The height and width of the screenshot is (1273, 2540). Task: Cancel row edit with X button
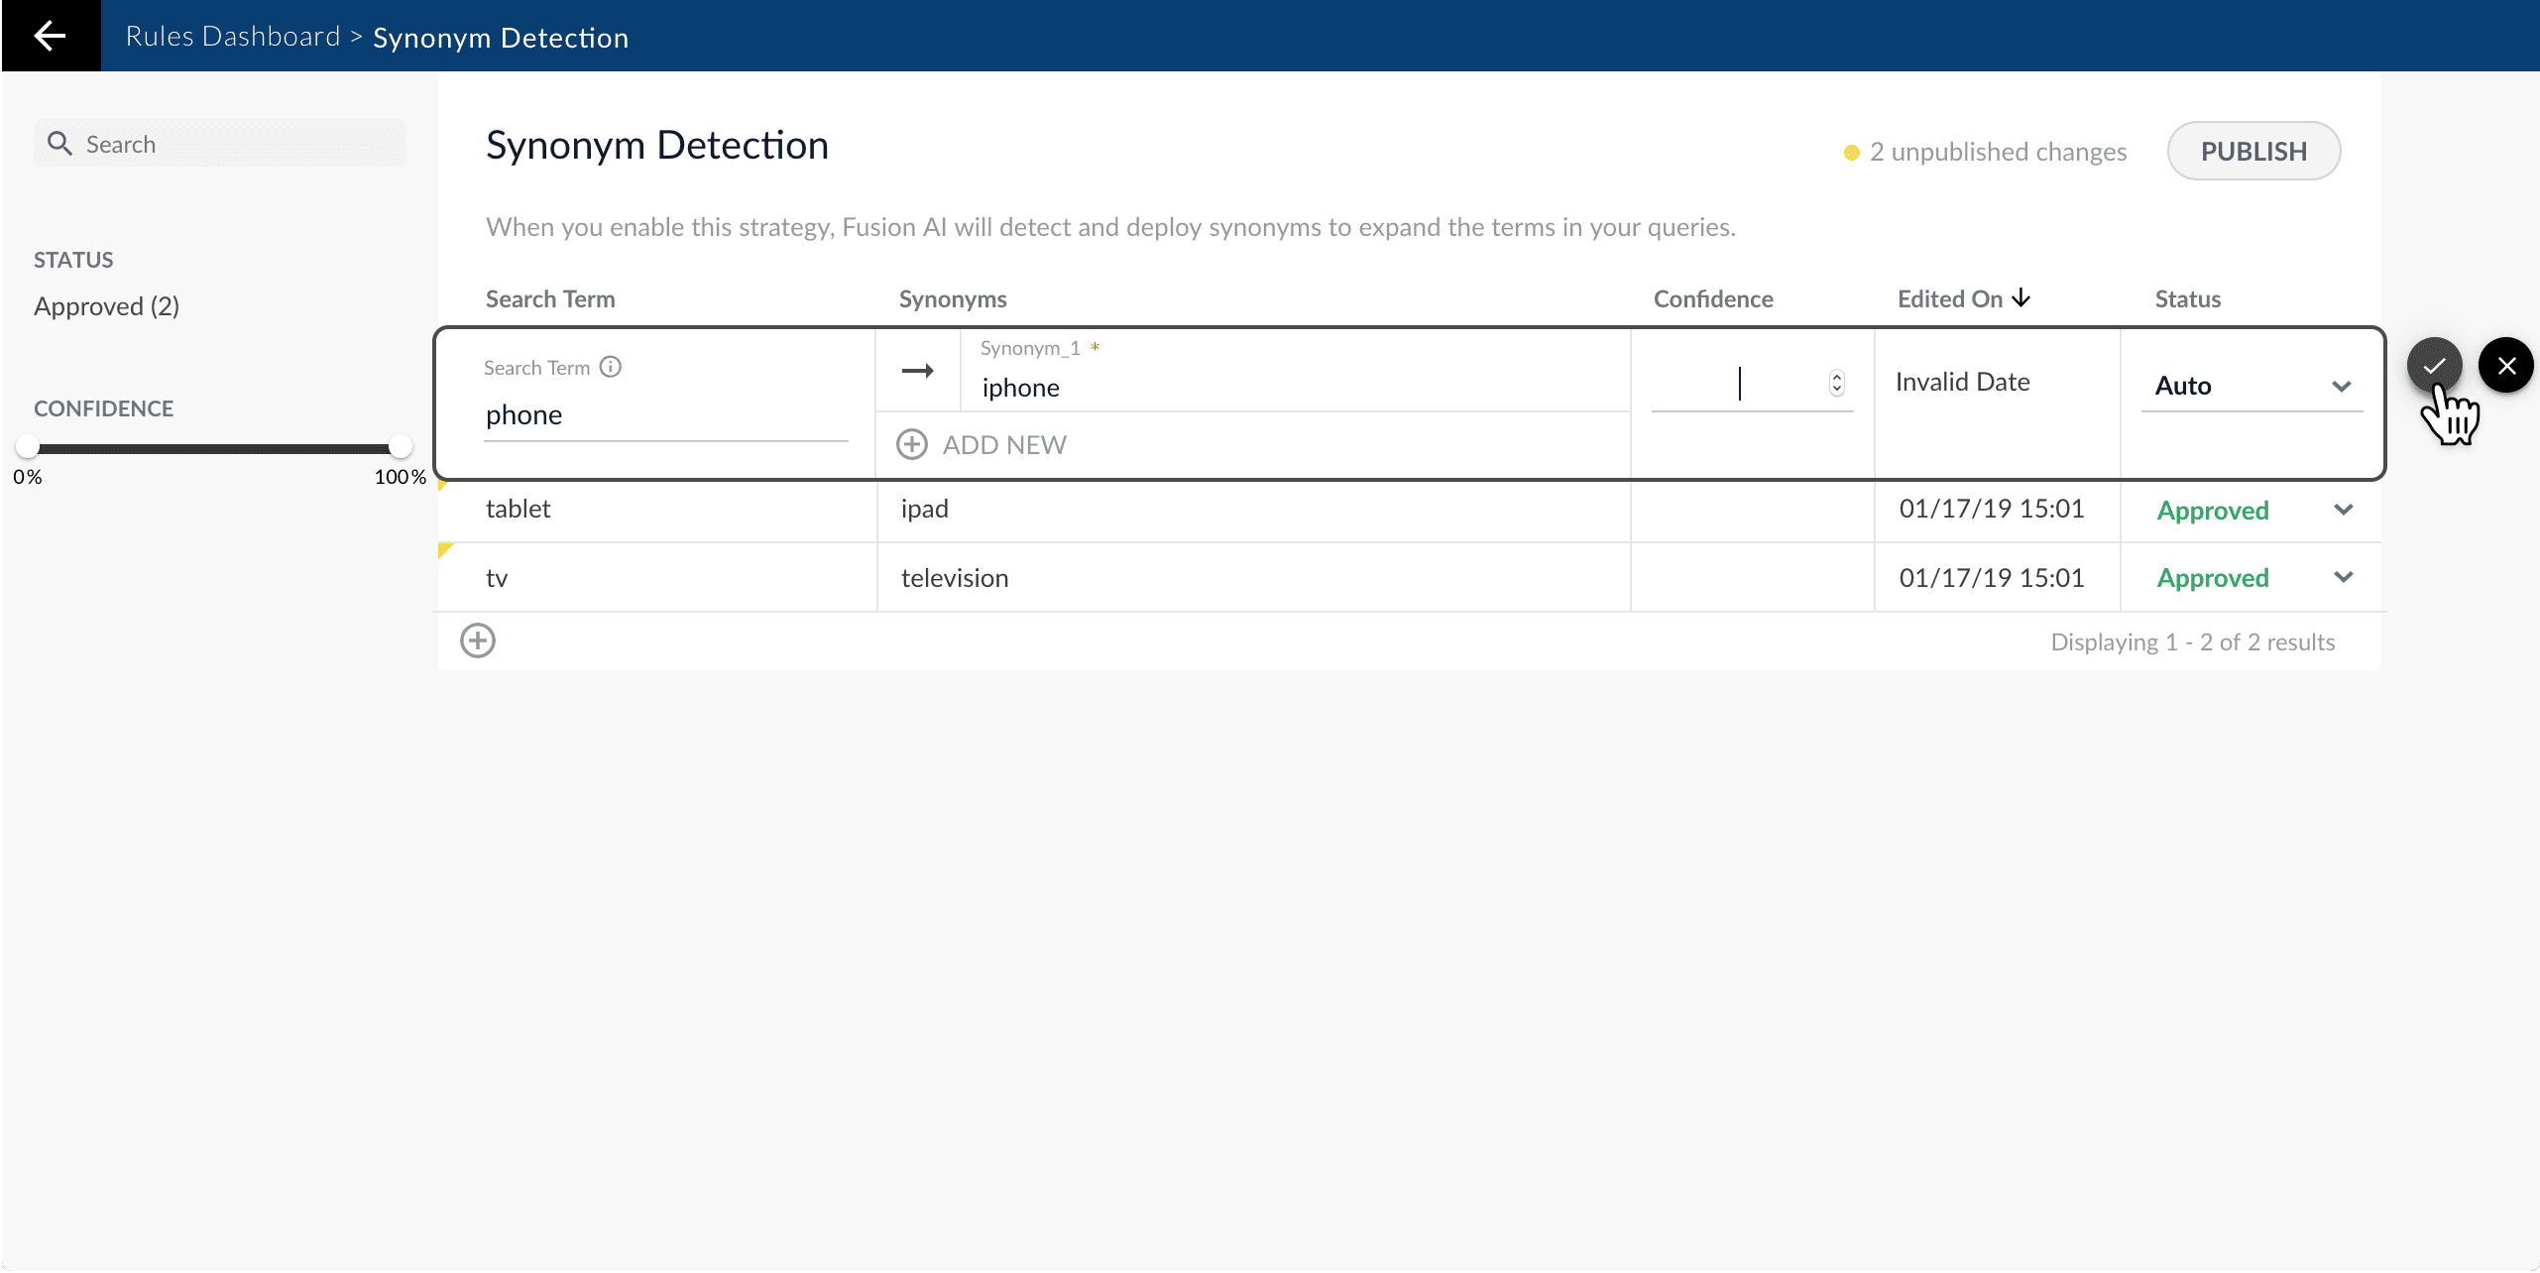[2505, 365]
